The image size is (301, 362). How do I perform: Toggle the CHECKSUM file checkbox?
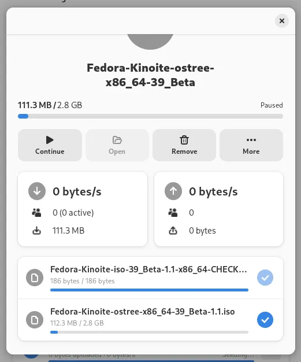pyautogui.click(x=265, y=278)
